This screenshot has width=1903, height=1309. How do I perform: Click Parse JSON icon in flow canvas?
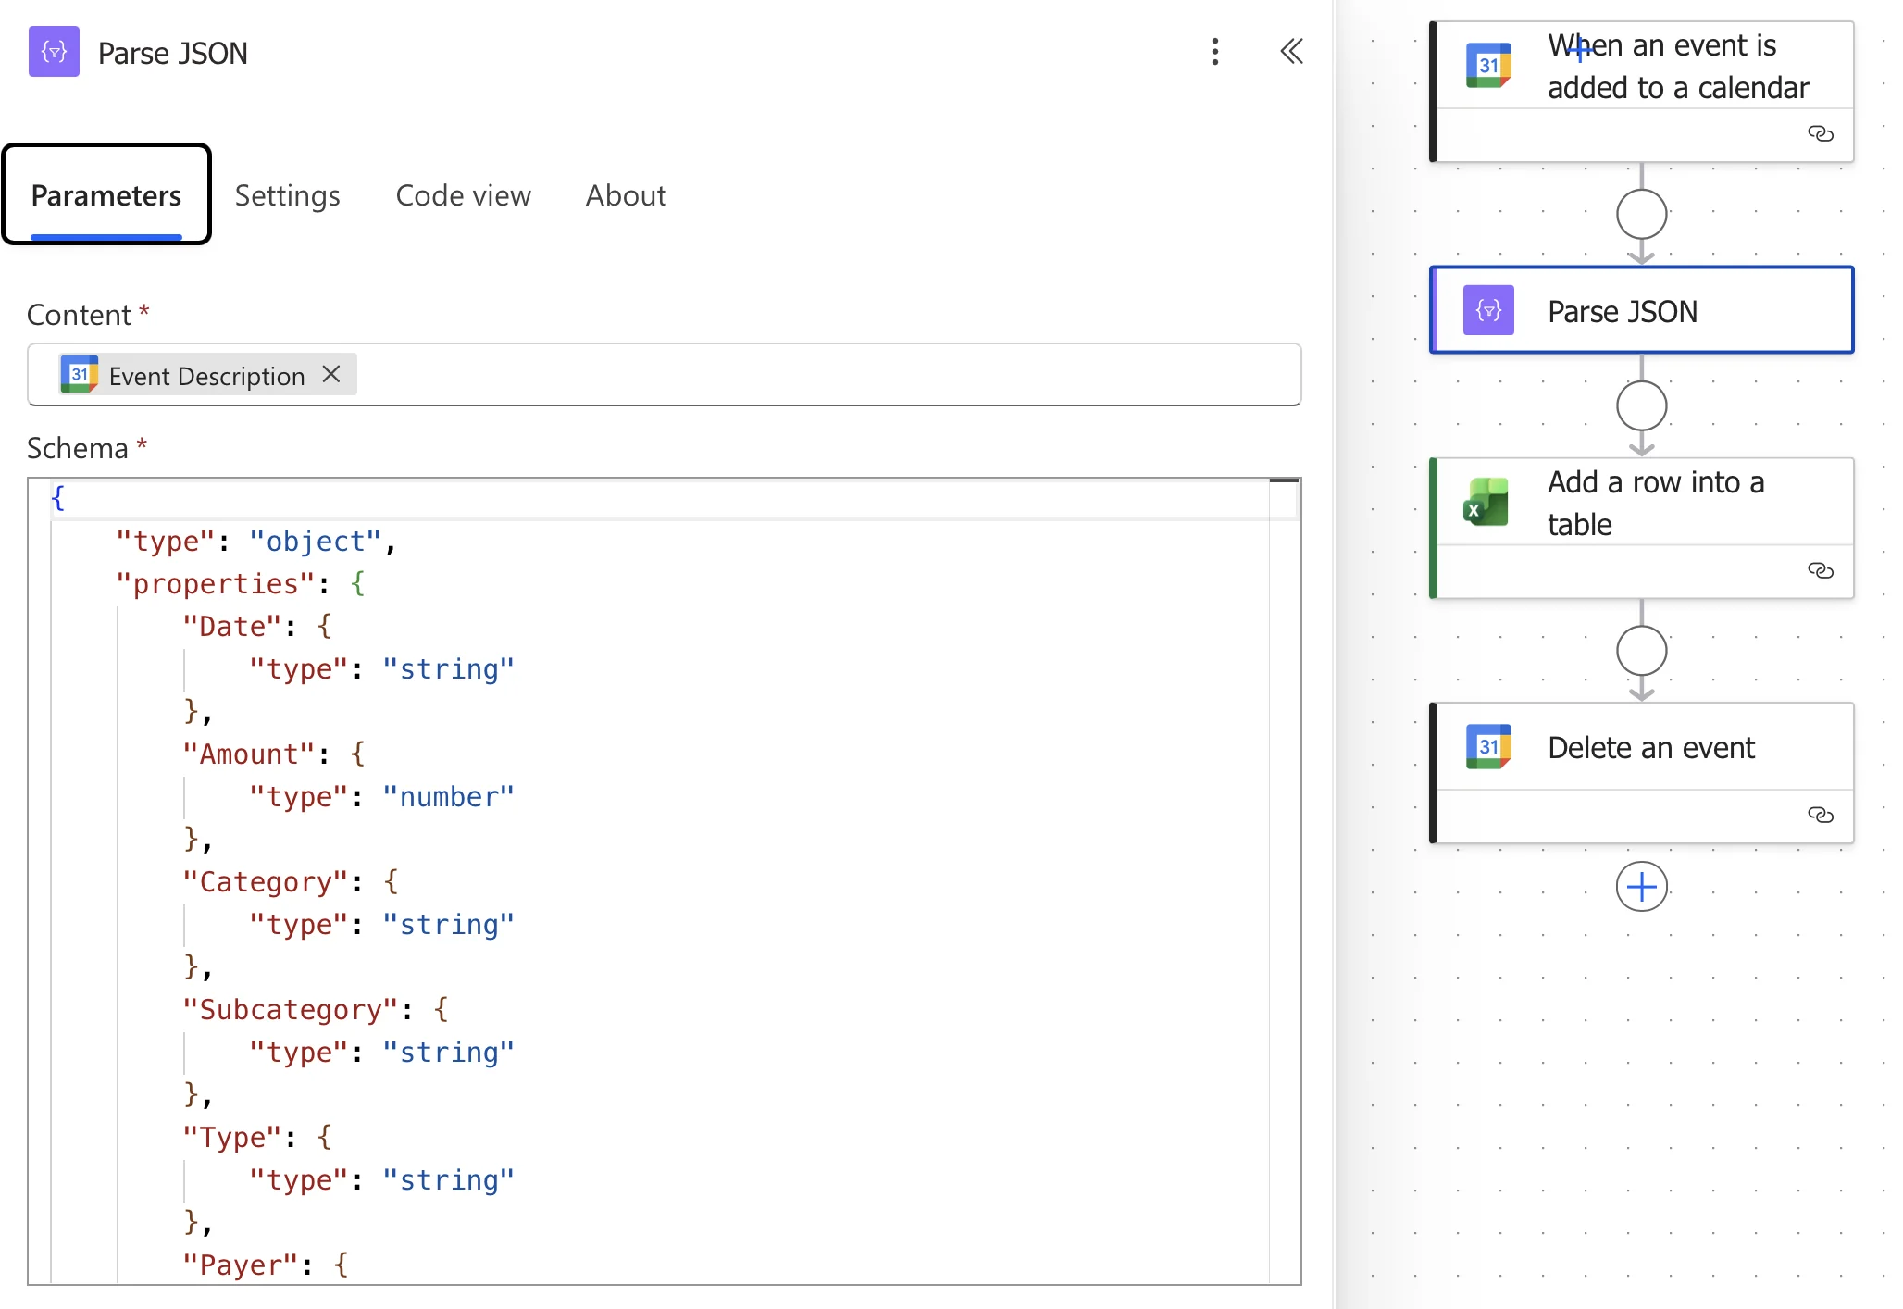coord(1488,310)
